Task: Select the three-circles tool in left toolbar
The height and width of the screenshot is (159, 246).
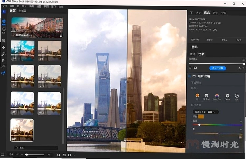Action: pyautogui.click(x=3, y=66)
